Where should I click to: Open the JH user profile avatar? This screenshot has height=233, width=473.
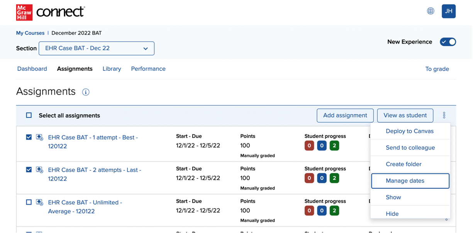point(449,11)
